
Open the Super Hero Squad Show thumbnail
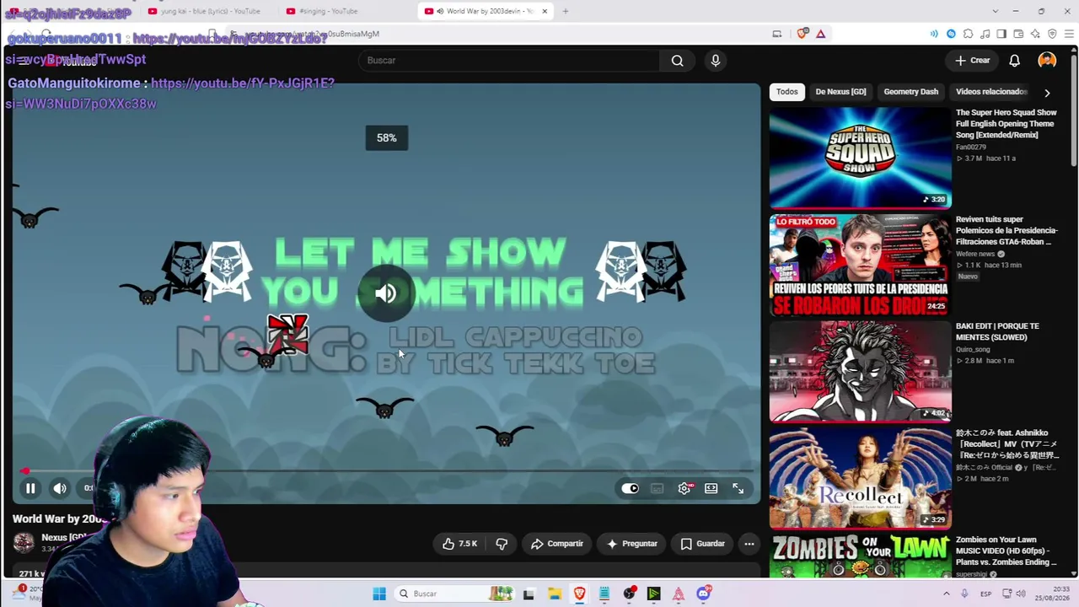[860, 158]
